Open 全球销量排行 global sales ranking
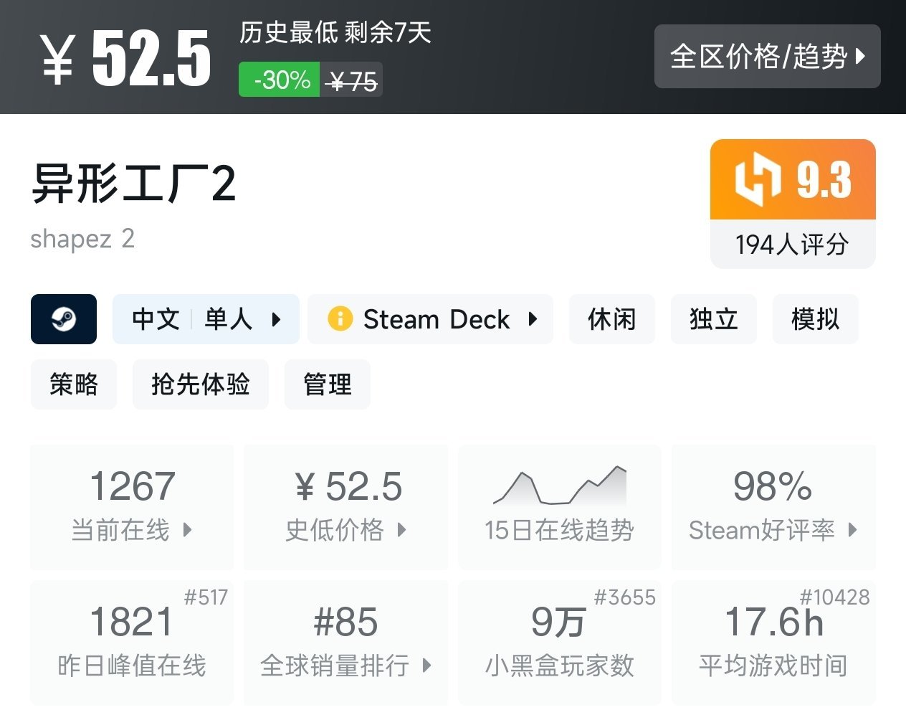Image resolution: width=906 pixels, height=710 pixels. pos(346,642)
